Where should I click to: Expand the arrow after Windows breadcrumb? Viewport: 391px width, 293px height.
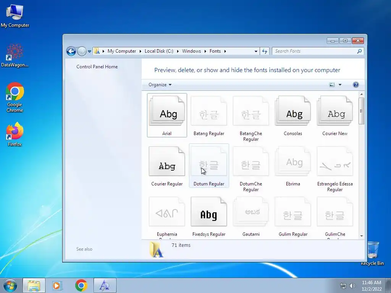tap(205, 51)
